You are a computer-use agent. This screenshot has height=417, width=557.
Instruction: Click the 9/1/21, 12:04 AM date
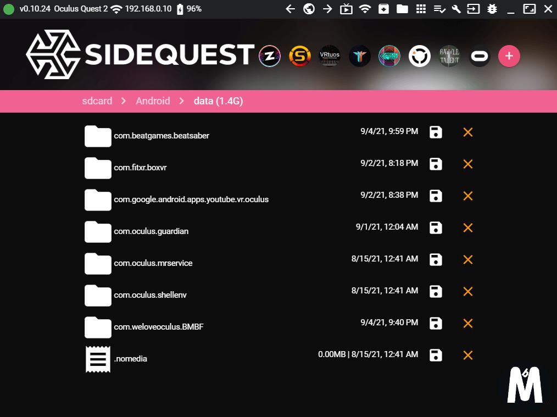coord(387,226)
